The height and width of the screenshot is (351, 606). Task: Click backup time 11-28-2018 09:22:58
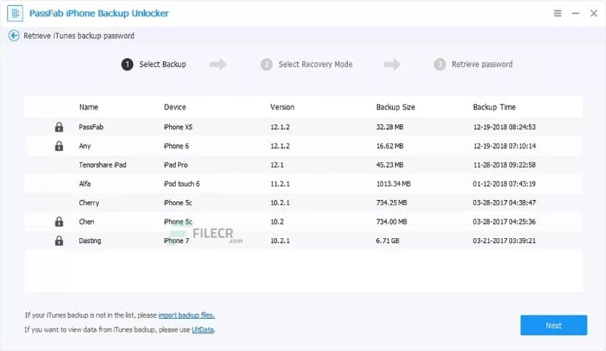click(x=505, y=165)
